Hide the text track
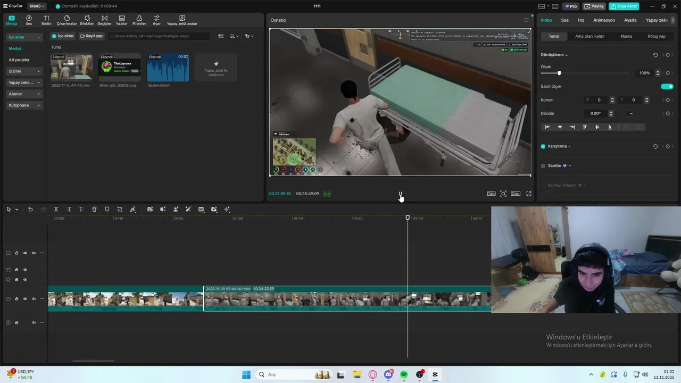Screen dimensions: 681x383 tap(25, 270)
